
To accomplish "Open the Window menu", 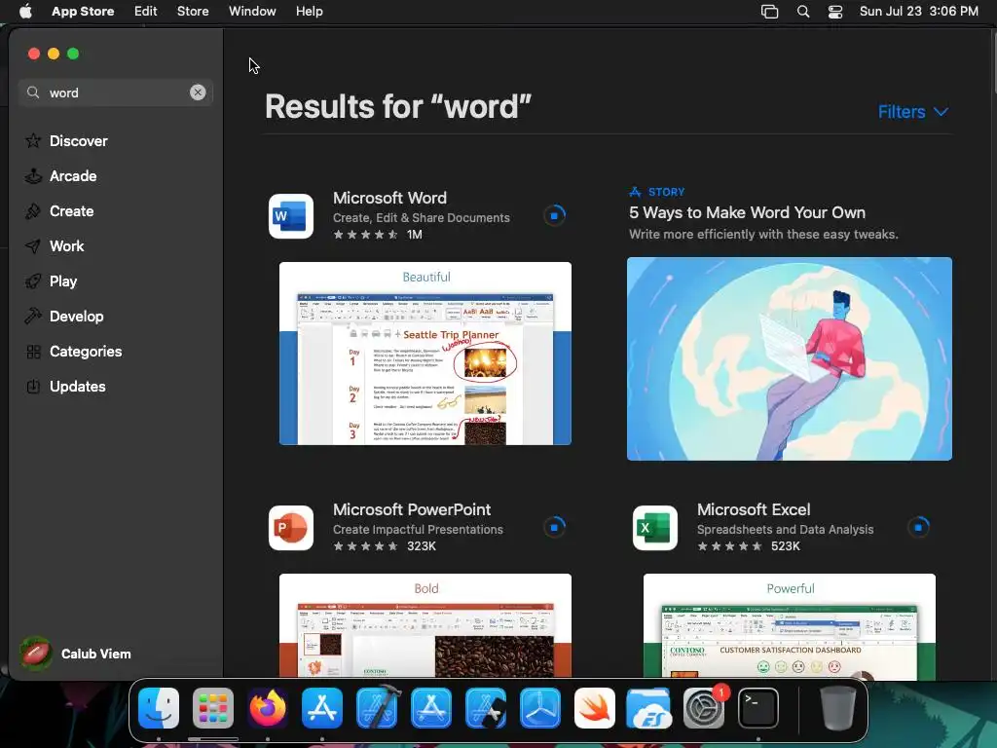I will tap(252, 12).
